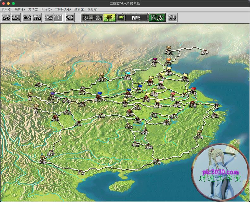Select the 交趾 city icon

(x=81, y=172)
